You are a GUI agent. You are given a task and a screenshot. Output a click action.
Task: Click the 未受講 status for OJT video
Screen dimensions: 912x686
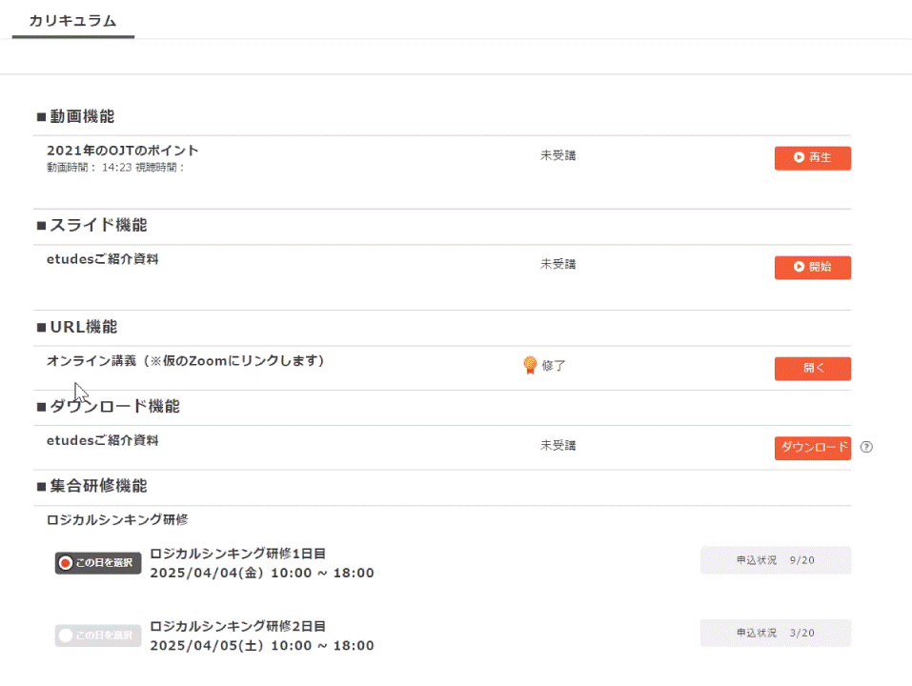[557, 155]
